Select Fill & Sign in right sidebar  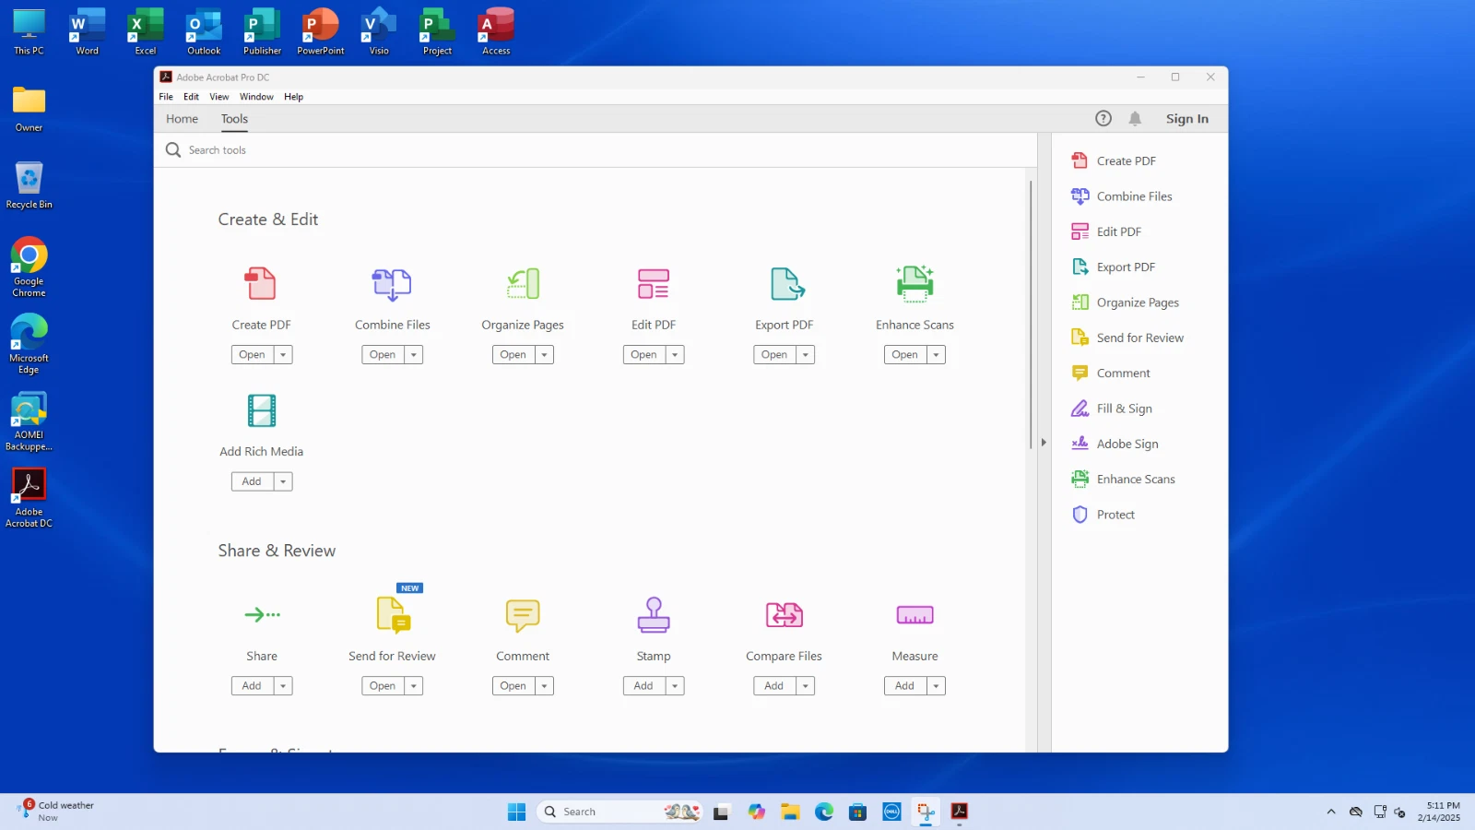tap(1112, 409)
